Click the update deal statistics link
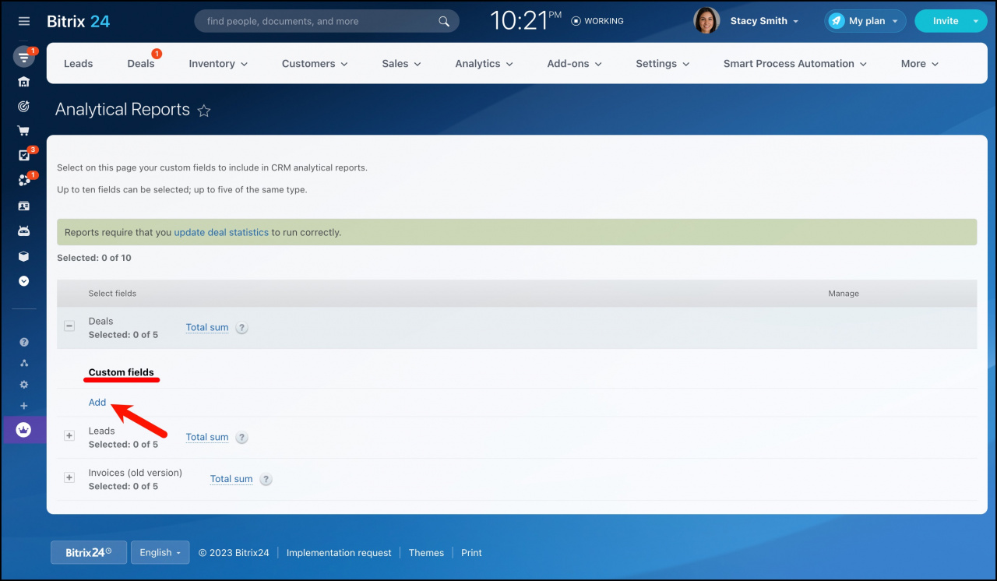Viewport: 997px width, 581px height. coord(221,232)
